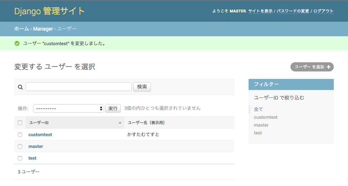The height and width of the screenshot is (186, 348).
Task: Open the master user entry
Action: coord(36,147)
